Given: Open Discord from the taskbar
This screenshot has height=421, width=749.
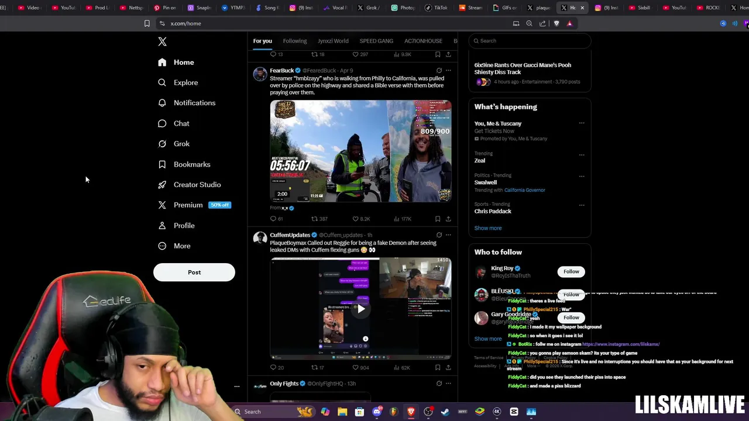Looking at the screenshot, I should tap(377, 412).
